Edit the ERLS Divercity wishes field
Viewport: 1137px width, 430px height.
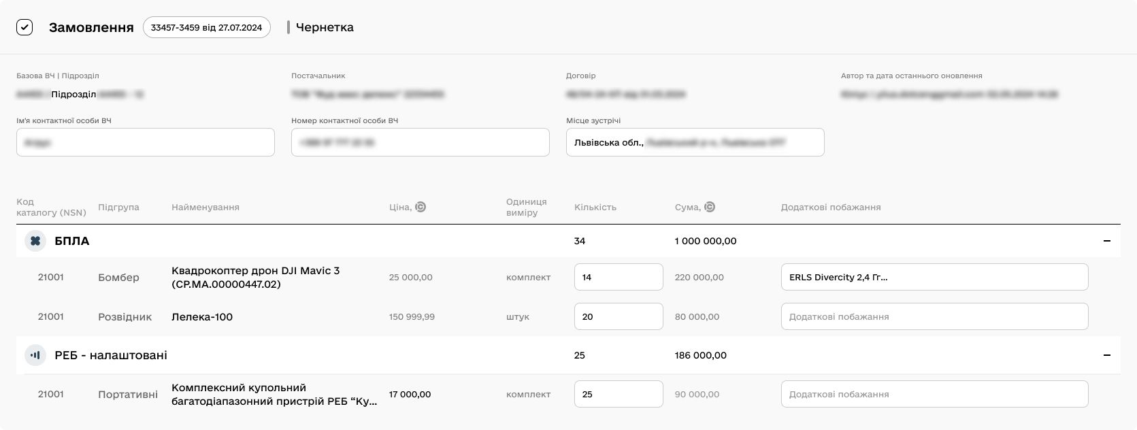(934, 277)
